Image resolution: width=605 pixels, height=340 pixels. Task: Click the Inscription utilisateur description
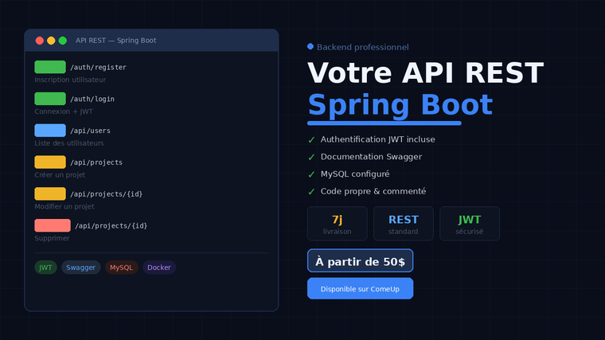70,80
